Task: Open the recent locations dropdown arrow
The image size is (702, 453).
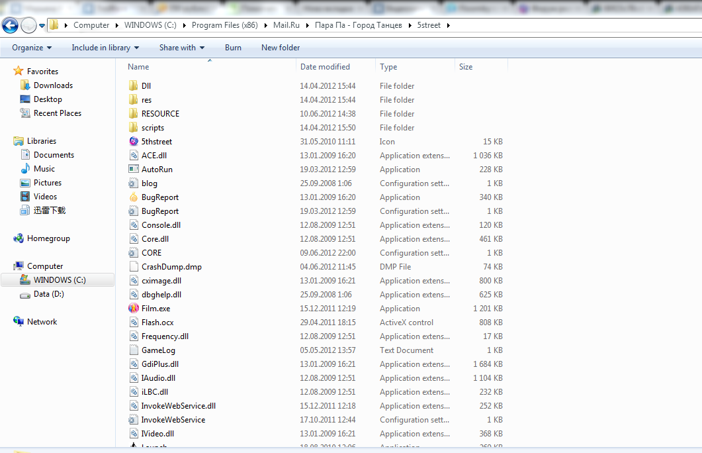Action: click(42, 26)
